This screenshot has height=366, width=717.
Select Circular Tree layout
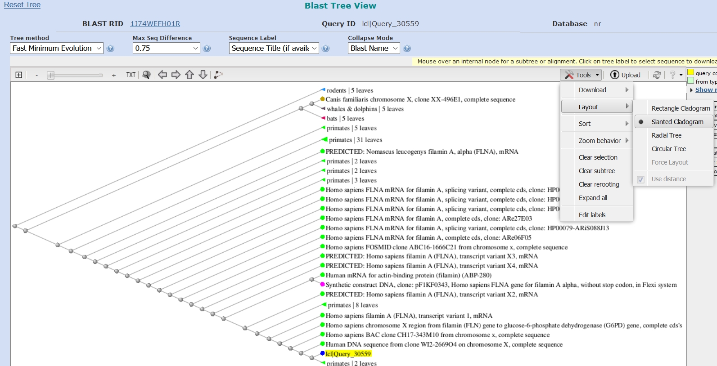coord(674,149)
